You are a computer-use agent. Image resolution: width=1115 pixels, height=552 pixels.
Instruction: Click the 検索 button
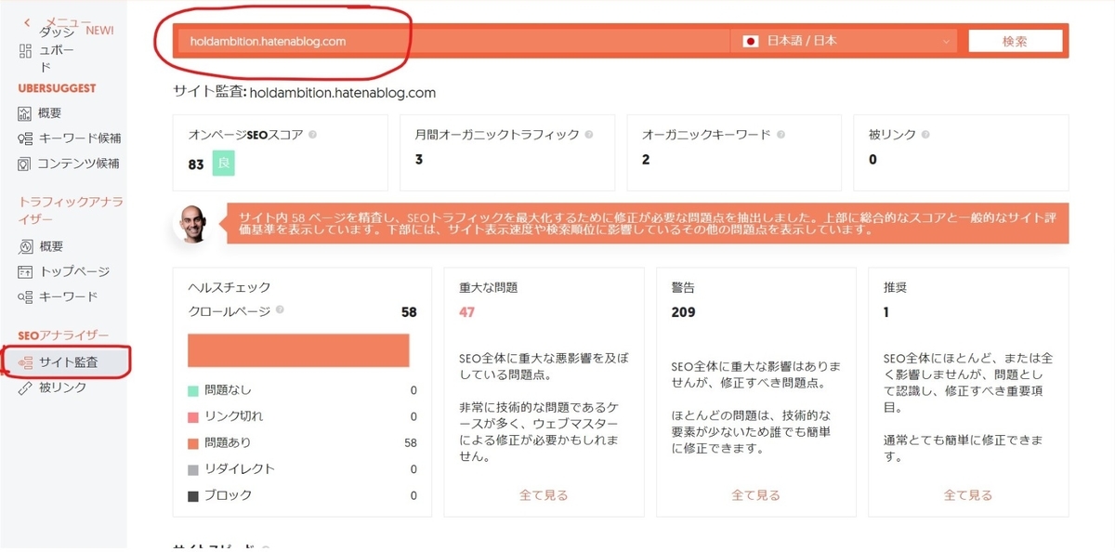click(x=1015, y=41)
